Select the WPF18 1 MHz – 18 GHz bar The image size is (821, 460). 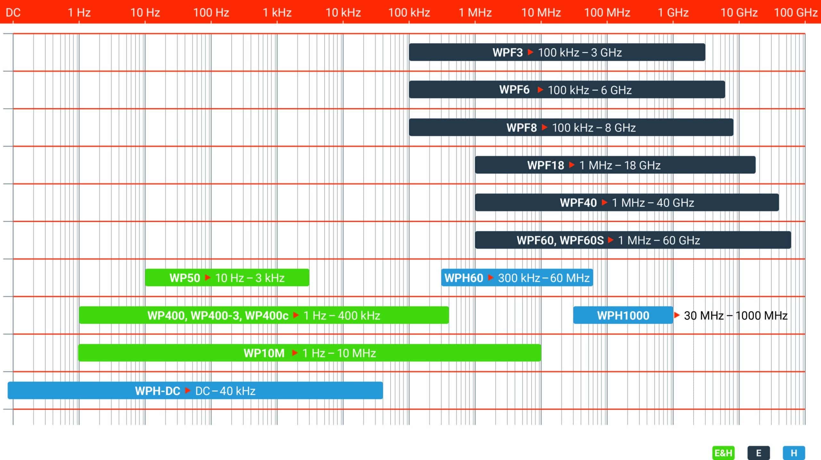tap(615, 165)
